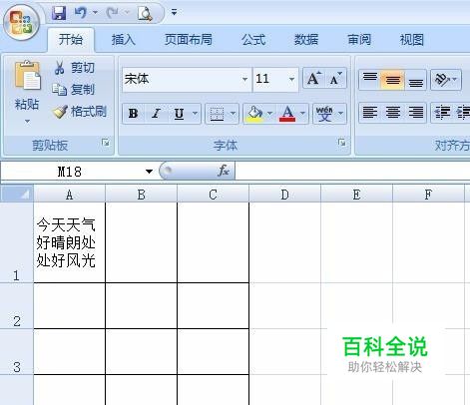The image size is (470, 405).
Task: Toggle middle vertical alignment
Action: pos(393,80)
